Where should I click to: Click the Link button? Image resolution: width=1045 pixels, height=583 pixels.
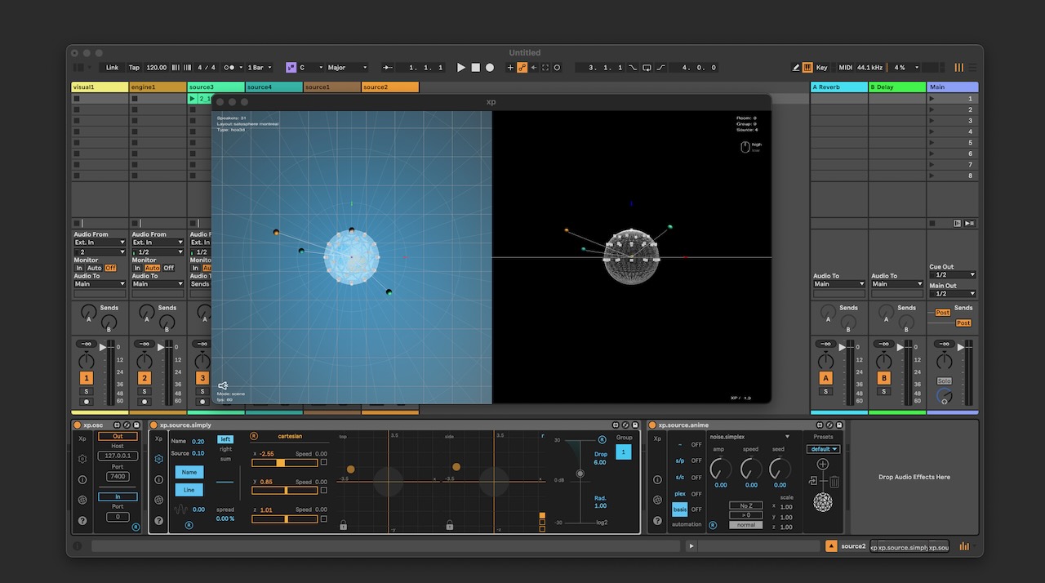pyautogui.click(x=112, y=68)
